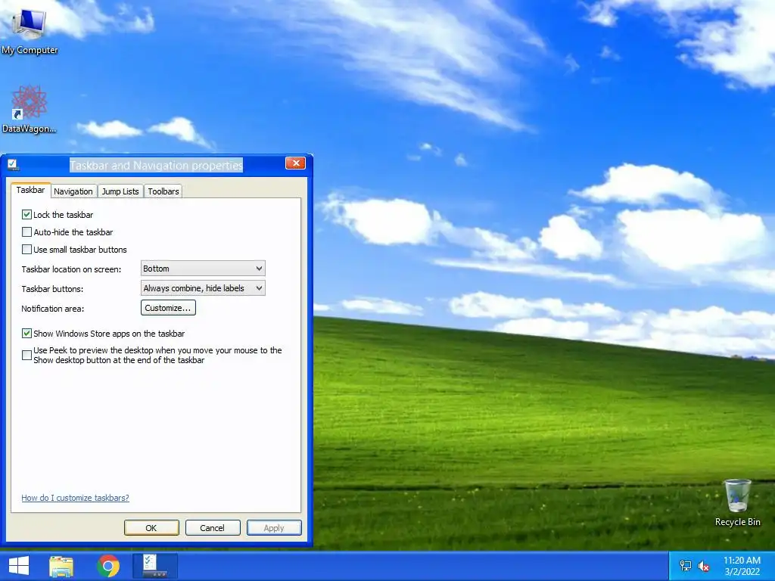Switch to the Jump Lists tab

click(x=120, y=191)
